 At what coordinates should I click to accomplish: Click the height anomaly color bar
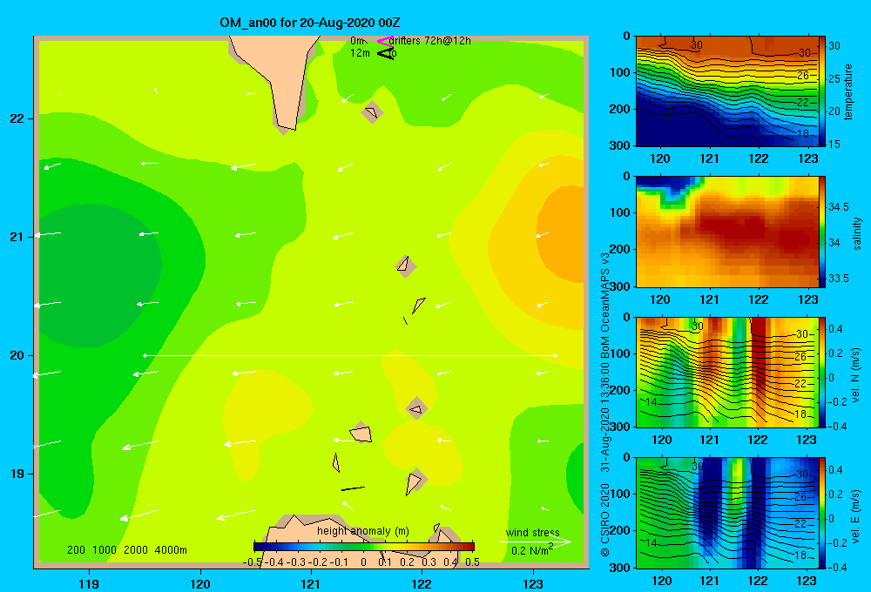click(x=364, y=547)
